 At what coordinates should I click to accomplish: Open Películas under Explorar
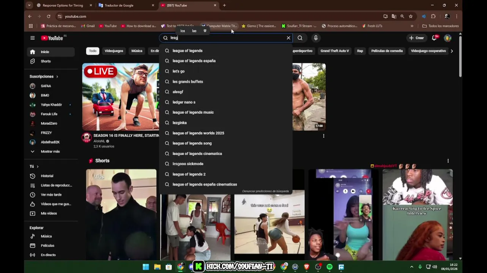pos(51,246)
